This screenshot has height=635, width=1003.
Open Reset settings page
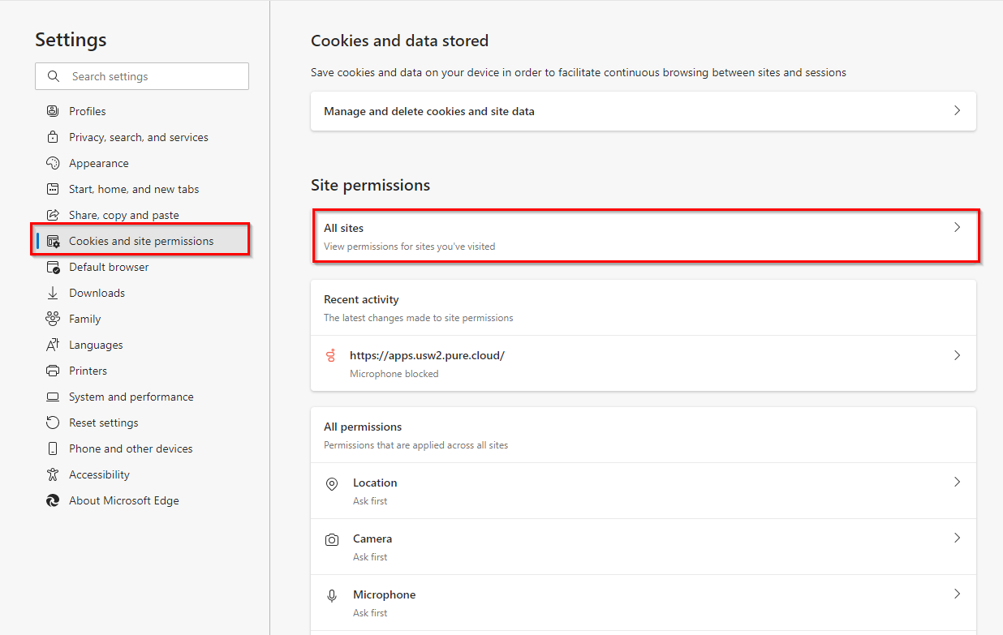(x=103, y=423)
